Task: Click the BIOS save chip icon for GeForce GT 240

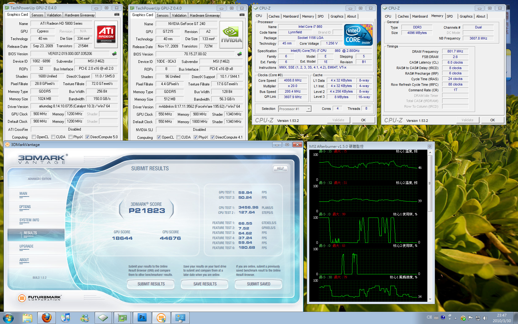Action: [240, 54]
